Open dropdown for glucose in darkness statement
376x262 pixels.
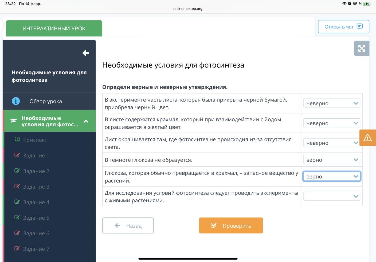pos(332,160)
